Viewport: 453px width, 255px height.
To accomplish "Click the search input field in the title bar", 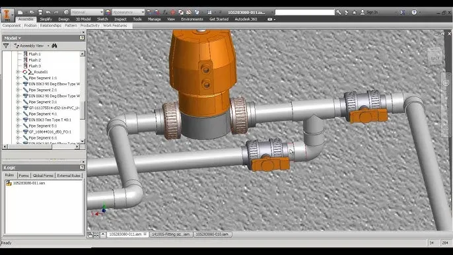I will (x=304, y=12).
